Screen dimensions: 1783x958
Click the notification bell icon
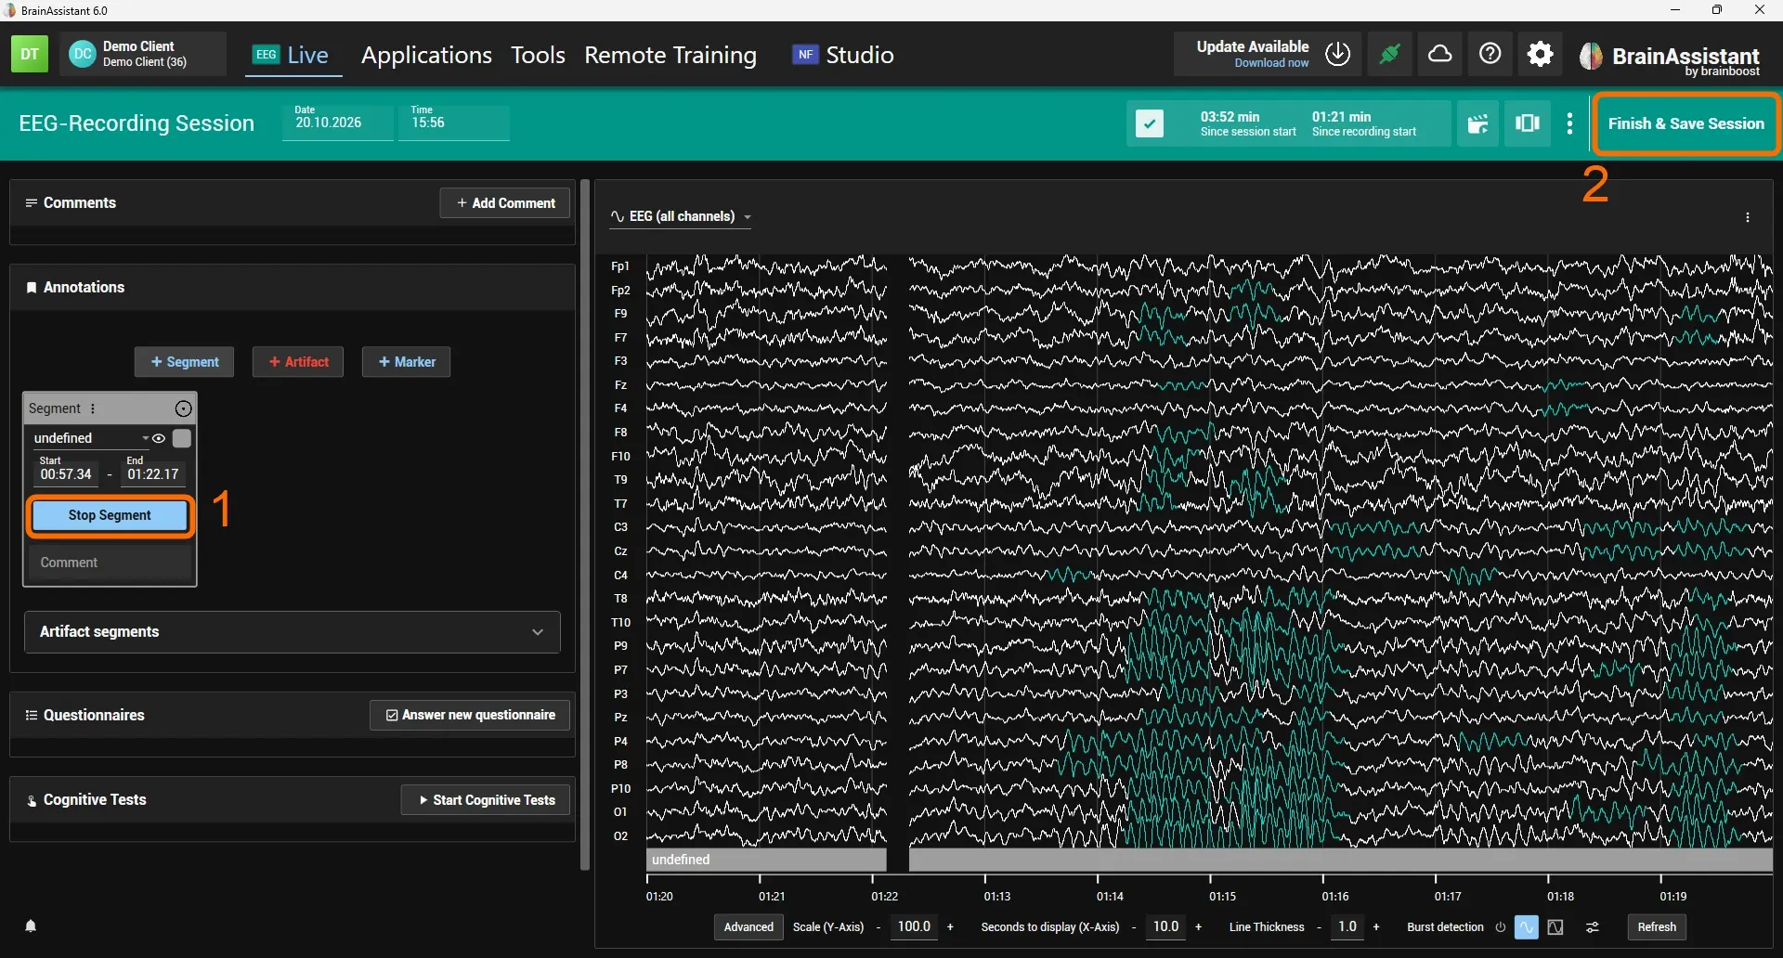point(31,926)
